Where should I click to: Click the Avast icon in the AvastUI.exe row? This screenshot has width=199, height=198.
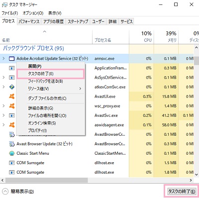12,97
